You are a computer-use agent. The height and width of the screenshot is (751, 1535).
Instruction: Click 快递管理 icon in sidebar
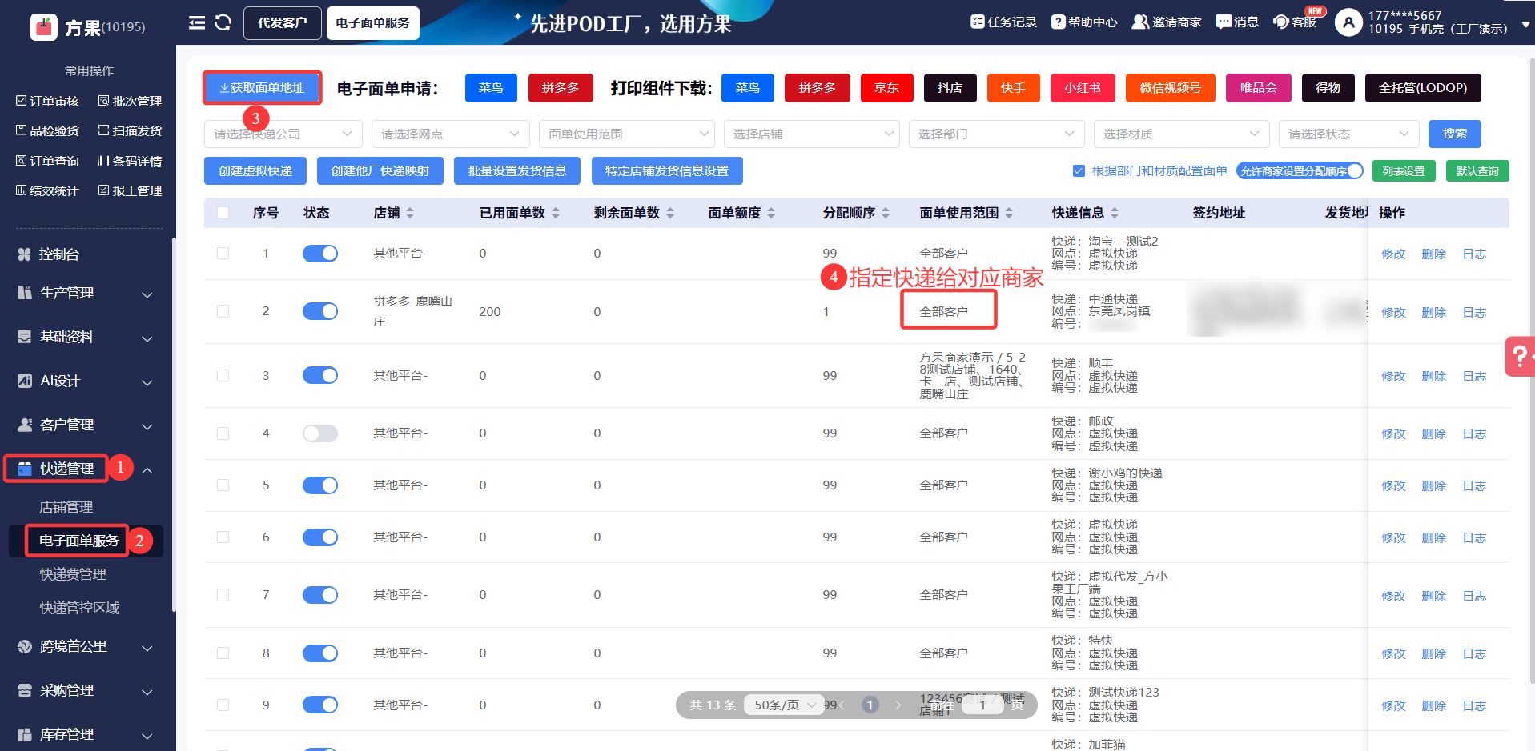point(25,469)
